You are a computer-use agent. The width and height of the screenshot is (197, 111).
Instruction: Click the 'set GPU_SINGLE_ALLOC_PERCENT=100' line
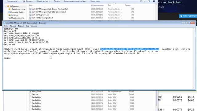tap(26, 42)
